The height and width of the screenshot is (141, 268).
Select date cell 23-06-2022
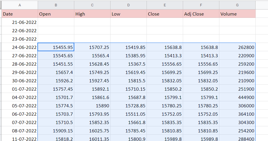pyautogui.click(x=20, y=39)
